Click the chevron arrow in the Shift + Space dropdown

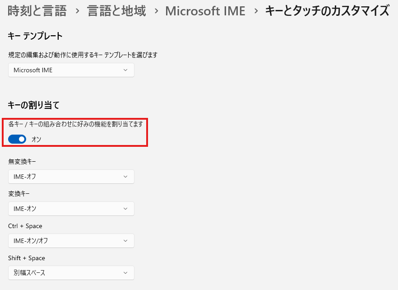coord(125,273)
